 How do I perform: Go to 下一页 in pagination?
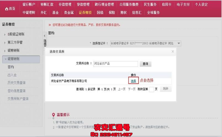pos(132,89)
